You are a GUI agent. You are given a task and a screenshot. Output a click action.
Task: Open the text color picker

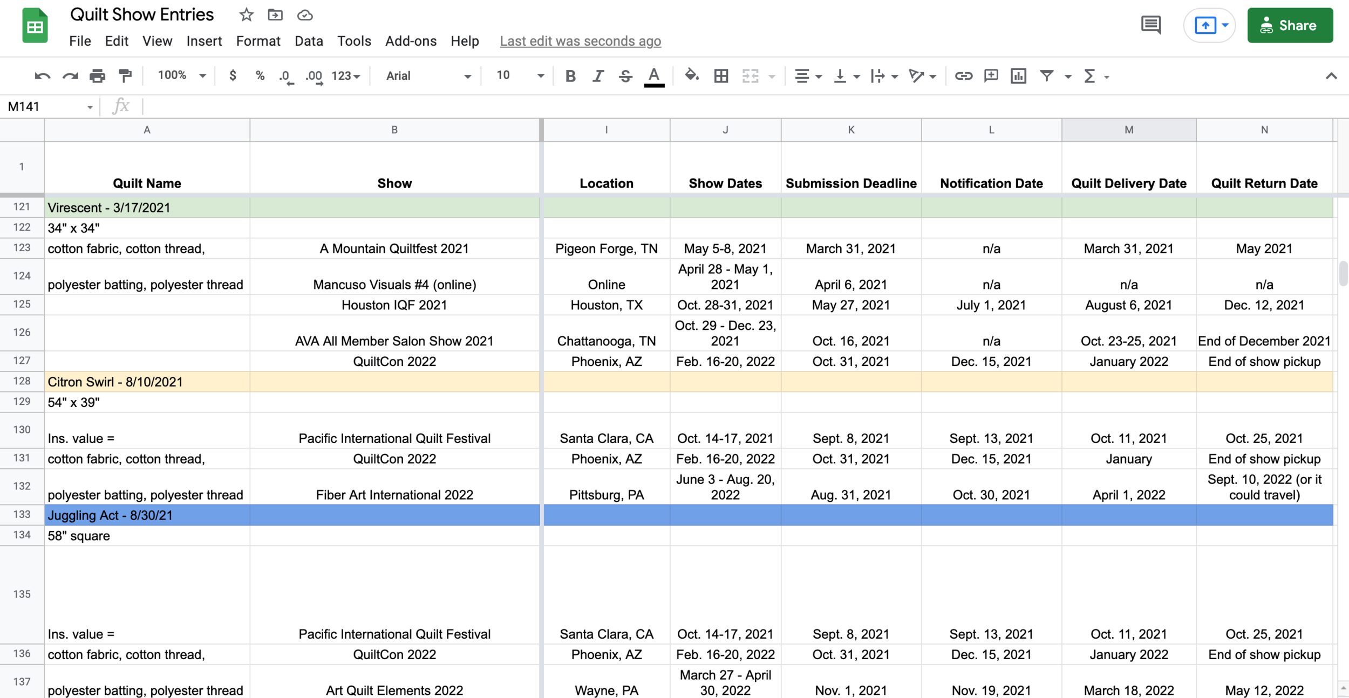[x=654, y=76]
